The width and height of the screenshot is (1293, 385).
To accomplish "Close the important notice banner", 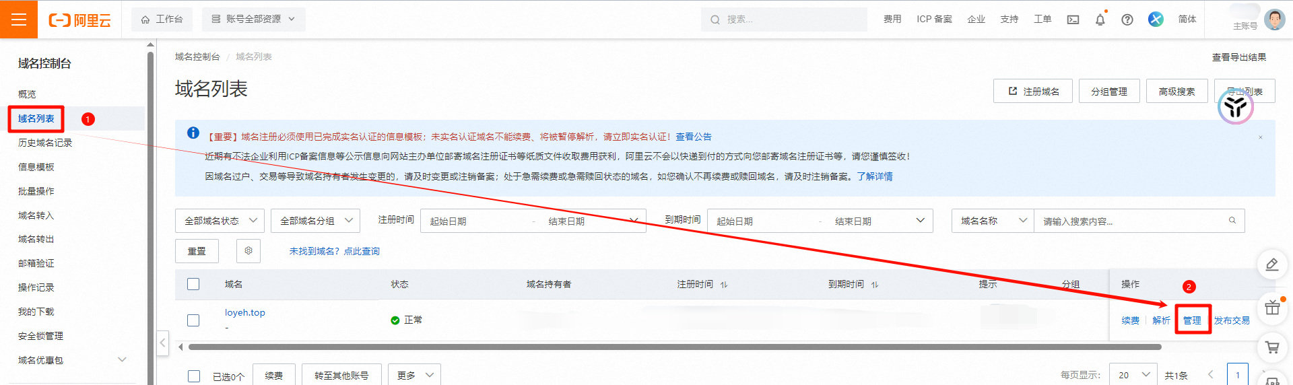I will click(x=1261, y=137).
